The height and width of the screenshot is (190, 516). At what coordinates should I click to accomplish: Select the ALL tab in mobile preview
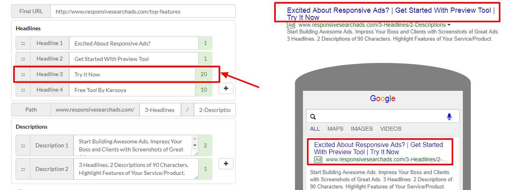[315, 129]
